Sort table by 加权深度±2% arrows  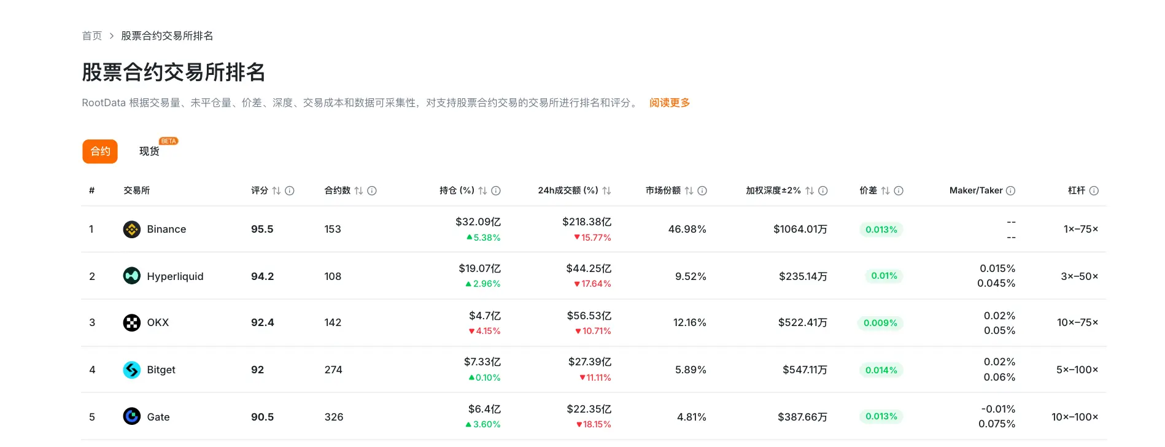[x=810, y=191]
